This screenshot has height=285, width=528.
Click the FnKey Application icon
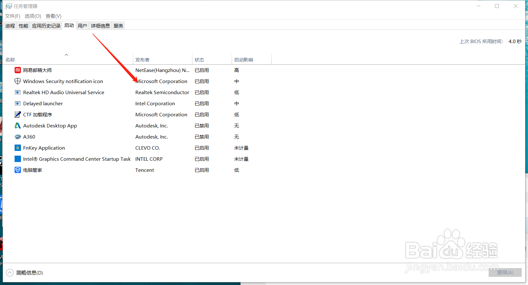pyautogui.click(x=18, y=148)
